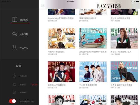The image size is (140, 105).
Task: Open partial cover above 偶像夫妇的快问快答
Action: click(x=93, y=12)
